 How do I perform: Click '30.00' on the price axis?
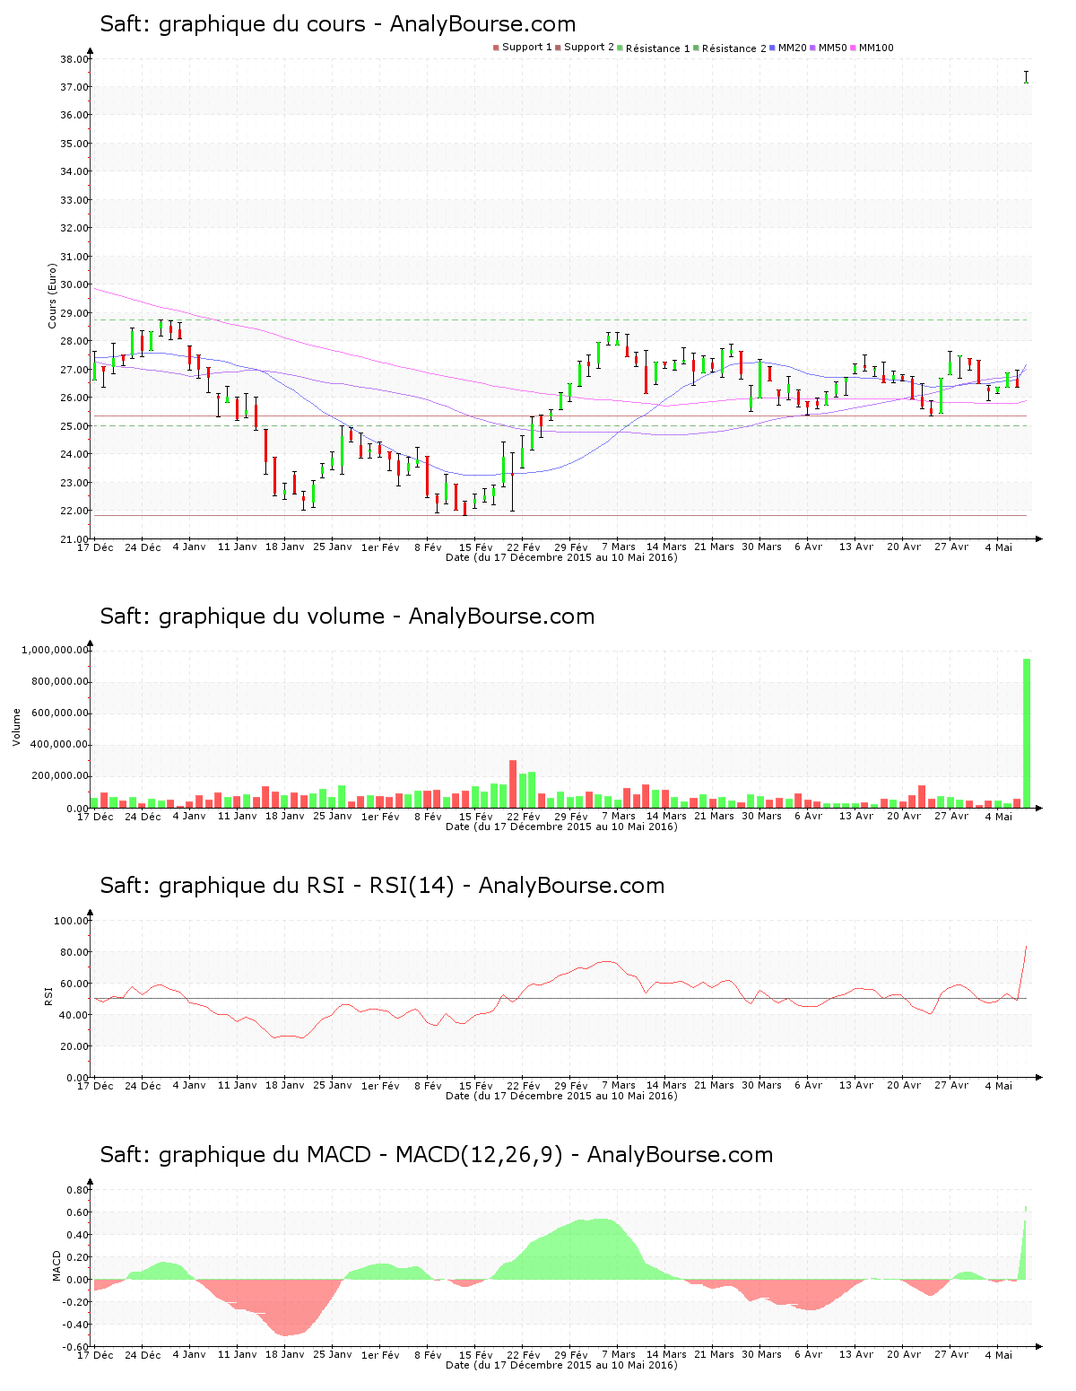pyautogui.click(x=74, y=284)
